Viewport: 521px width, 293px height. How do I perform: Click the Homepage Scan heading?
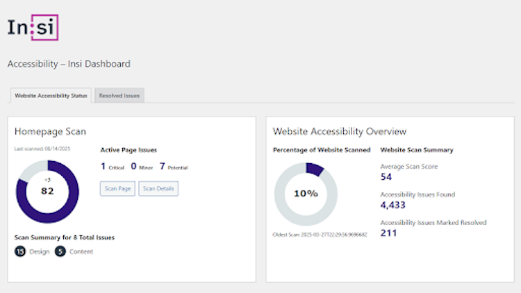tap(50, 131)
